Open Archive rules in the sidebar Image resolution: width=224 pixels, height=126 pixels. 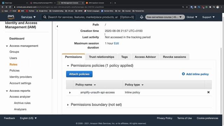coord(22,103)
